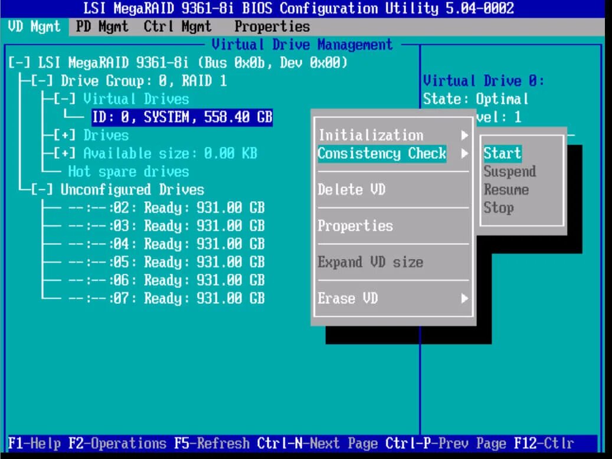
Task: Choose Suspend in the consistency check submenu
Action: click(x=510, y=172)
